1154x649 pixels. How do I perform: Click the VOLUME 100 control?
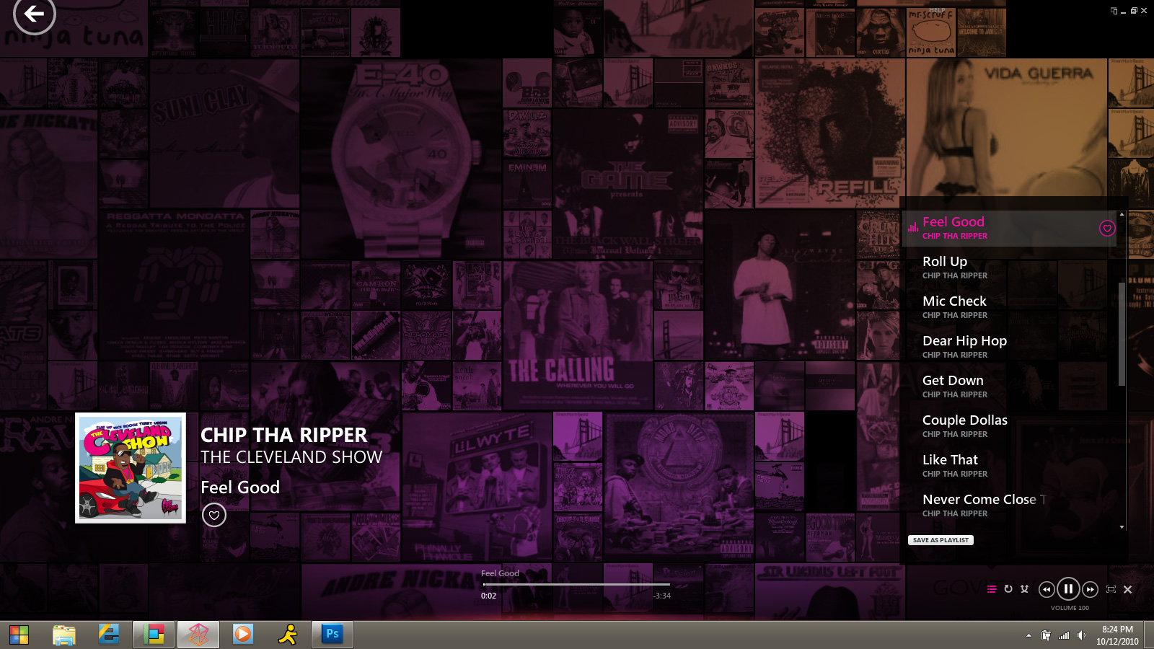[1070, 608]
